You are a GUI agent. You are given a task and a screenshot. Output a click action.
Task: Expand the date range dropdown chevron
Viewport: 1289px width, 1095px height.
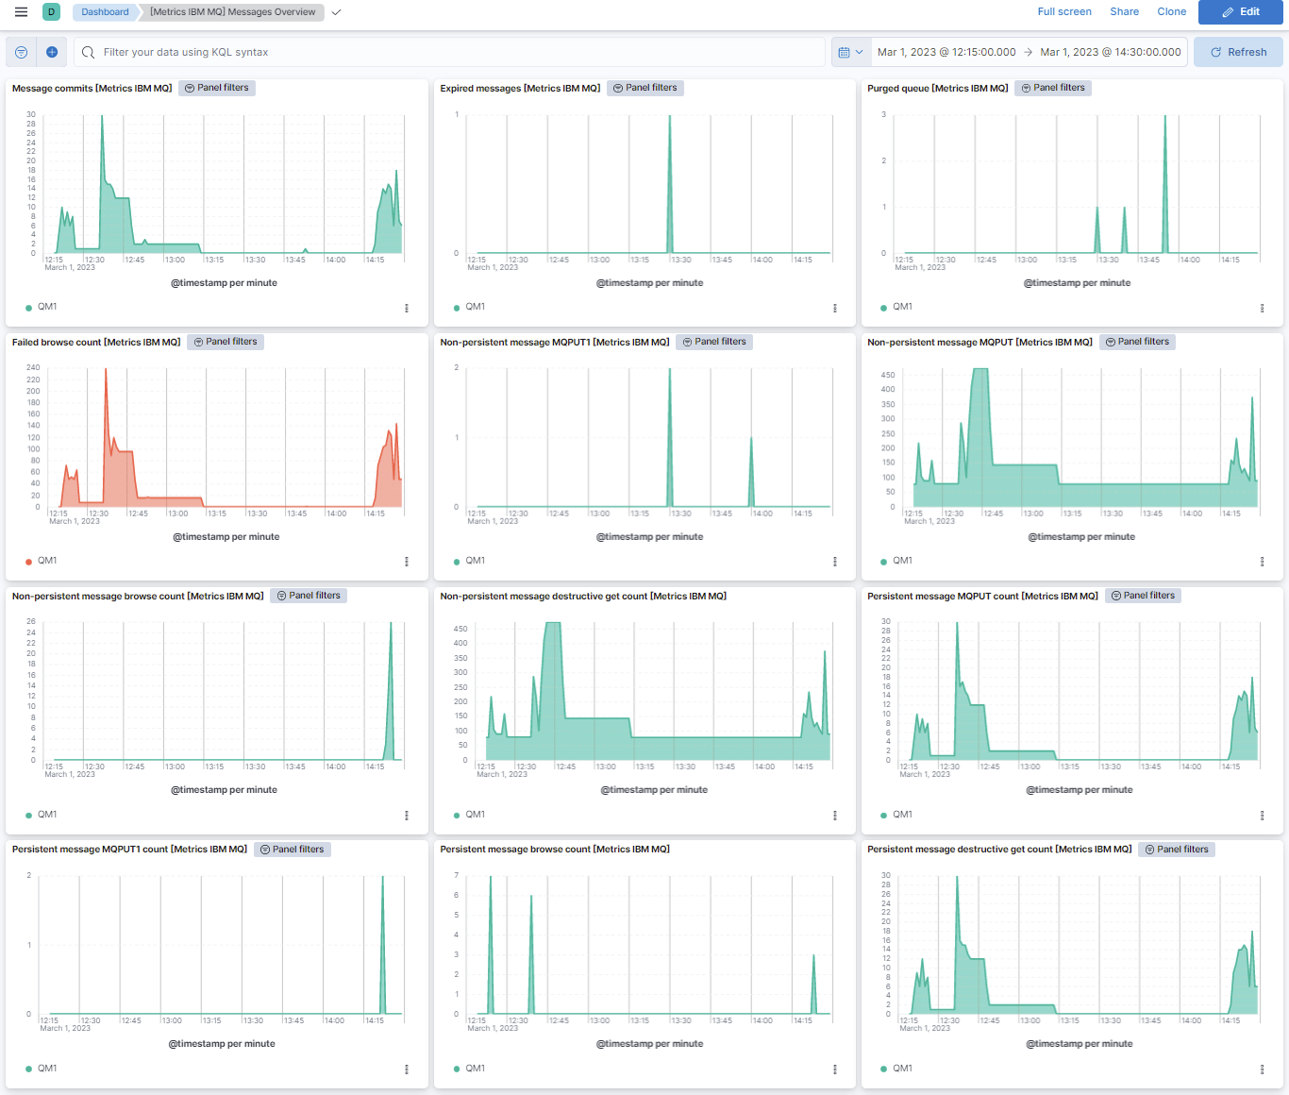tap(860, 52)
